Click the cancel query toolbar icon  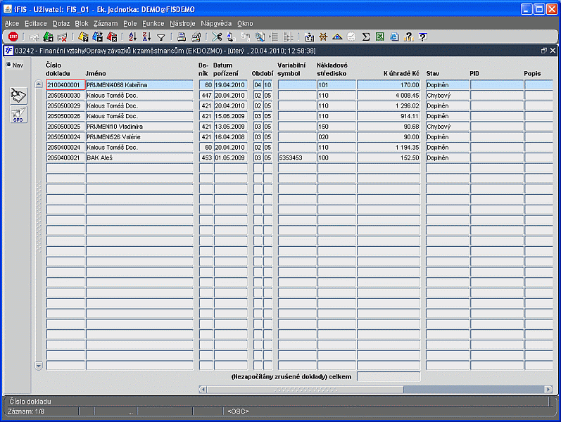click(x=112, y=37)
